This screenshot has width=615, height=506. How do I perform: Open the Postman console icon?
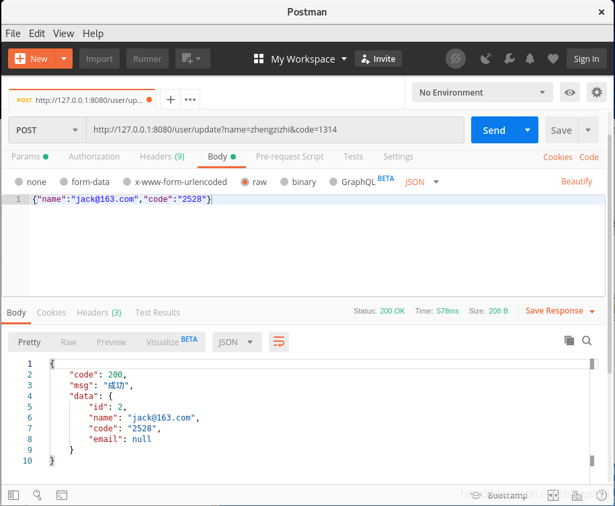pyautogui.click(x=62, y=495)
